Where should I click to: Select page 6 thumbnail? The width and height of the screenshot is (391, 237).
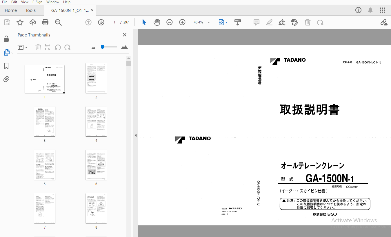96,165
